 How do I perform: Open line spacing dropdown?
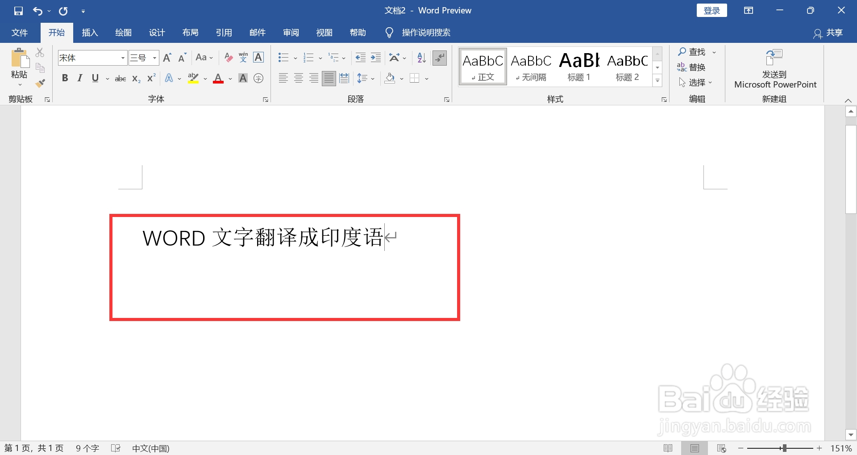pyautogui.click(x=366, y=79)
